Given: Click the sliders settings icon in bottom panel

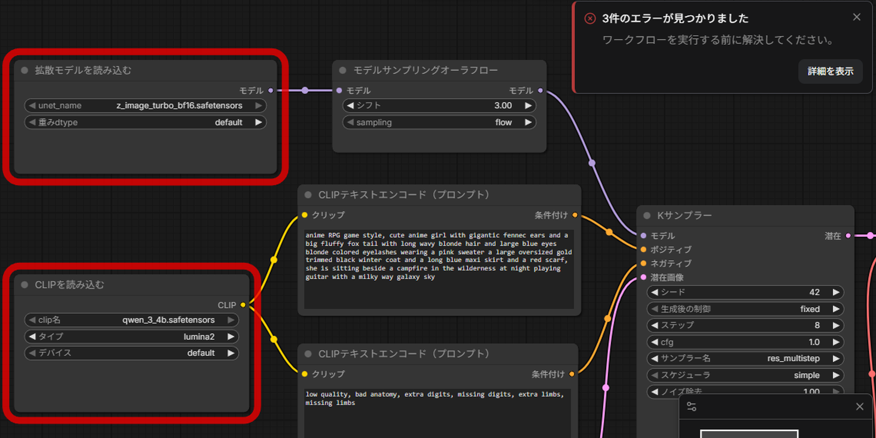Looking at the screenshot, I should [691, 406].
